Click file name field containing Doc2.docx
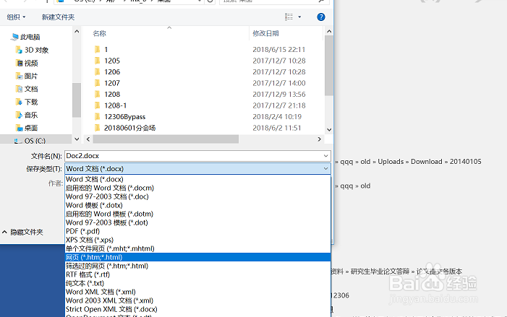The width and height of the screenshot is (507, 317). 192,156
